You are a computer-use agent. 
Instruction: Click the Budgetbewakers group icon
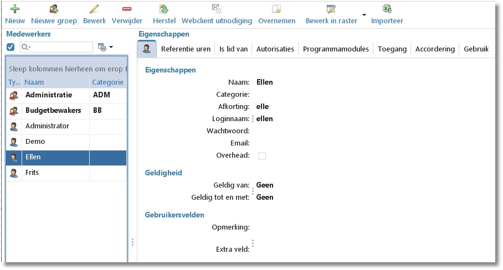14,111
